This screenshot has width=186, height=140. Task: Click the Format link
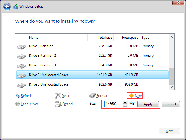click(102, 96)
